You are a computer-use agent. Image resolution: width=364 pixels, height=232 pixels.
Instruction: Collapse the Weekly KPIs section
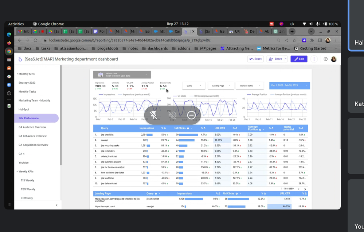tap(17, 172)
